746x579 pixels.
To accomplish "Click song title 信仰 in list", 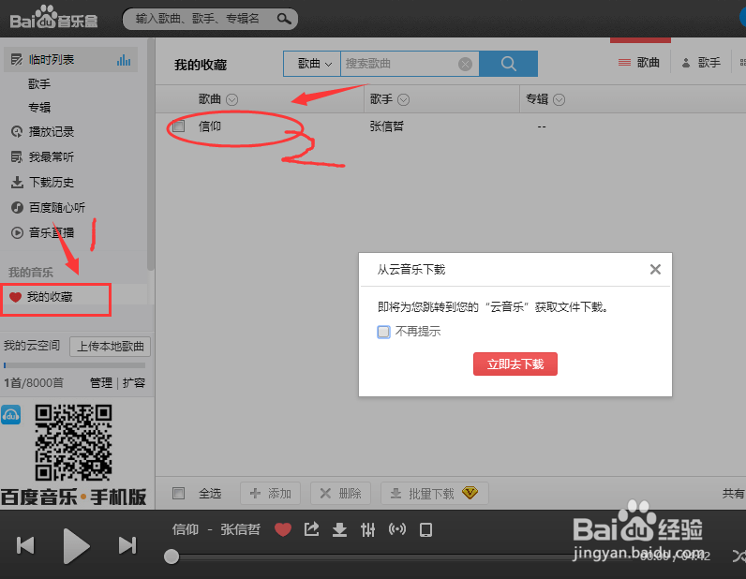I will pos(210,126).
